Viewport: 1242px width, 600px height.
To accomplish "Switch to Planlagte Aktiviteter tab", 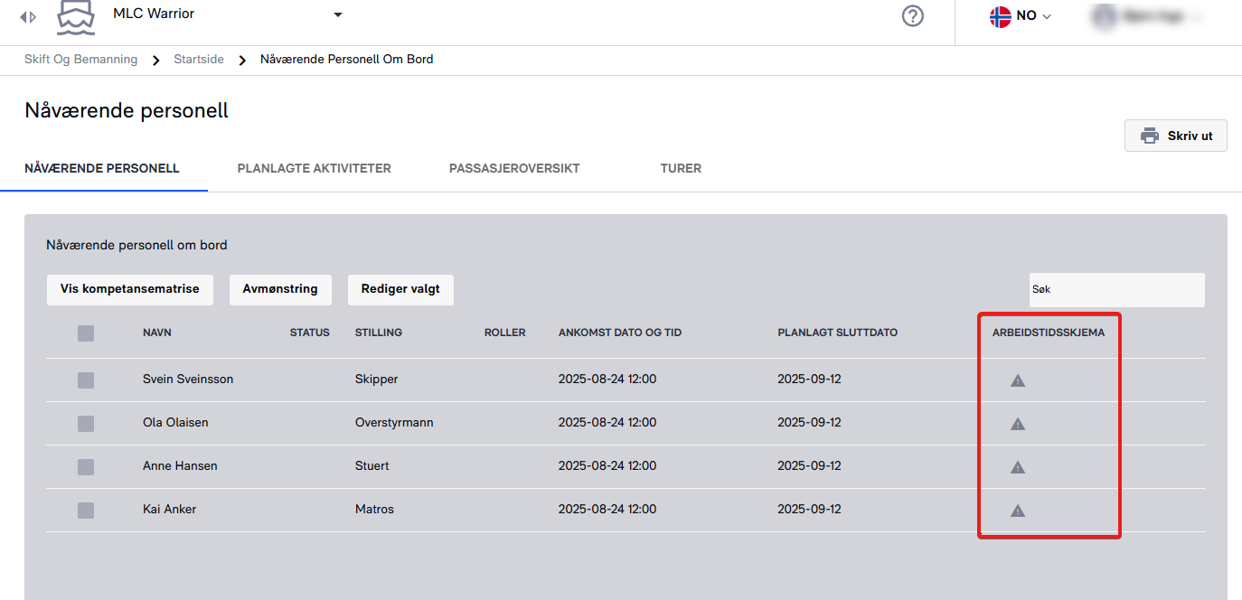I will [314, 169].
